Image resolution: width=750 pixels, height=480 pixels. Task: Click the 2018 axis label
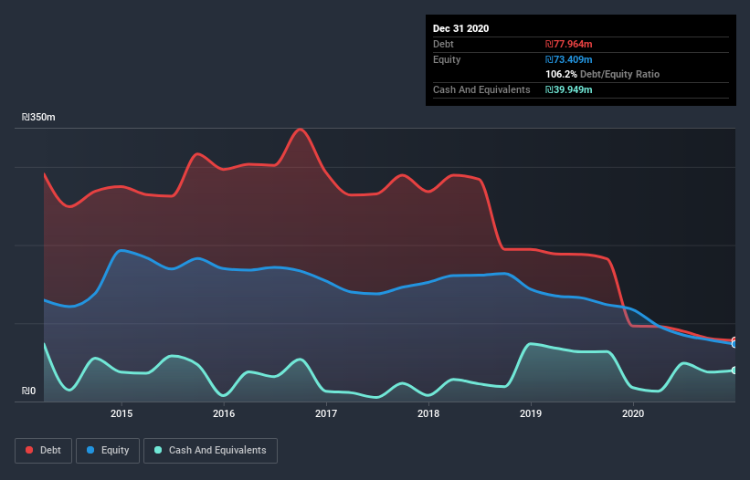(x=428, y=413)
